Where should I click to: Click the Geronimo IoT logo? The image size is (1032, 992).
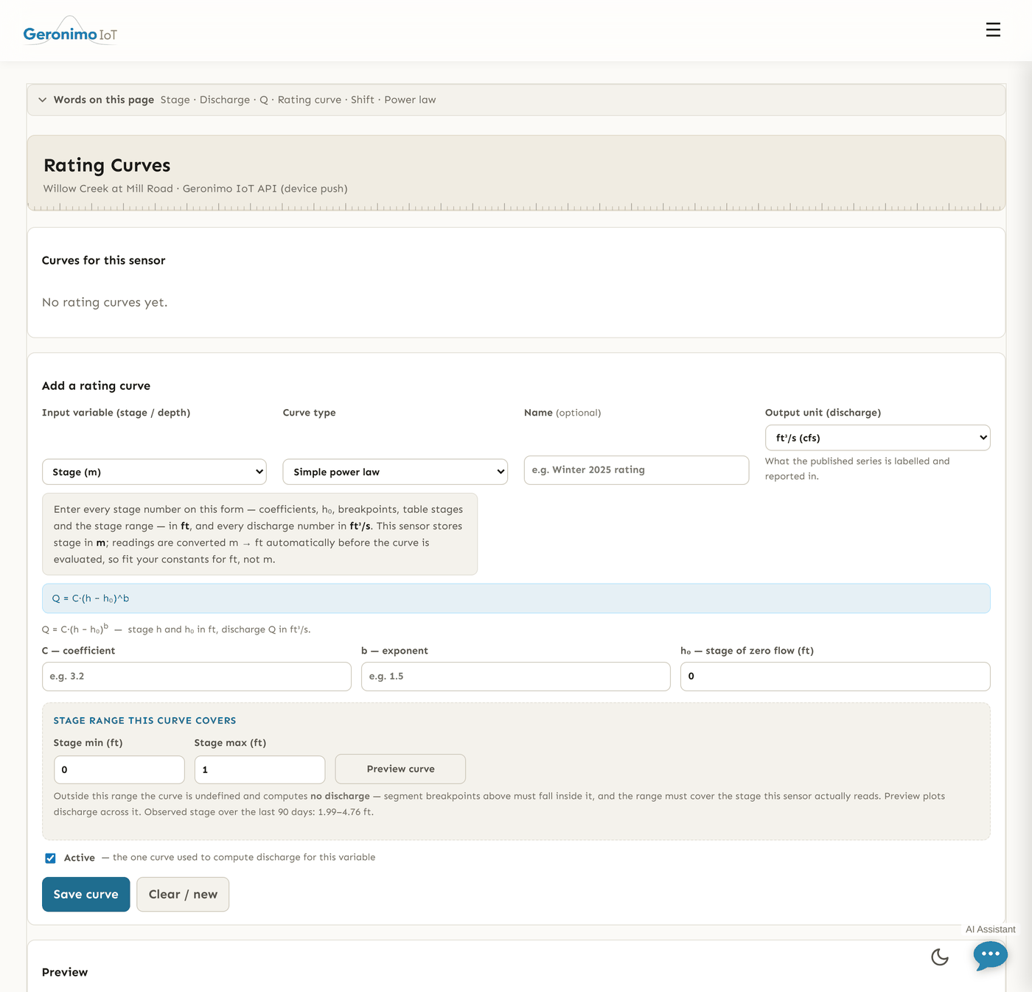point(70,31)
